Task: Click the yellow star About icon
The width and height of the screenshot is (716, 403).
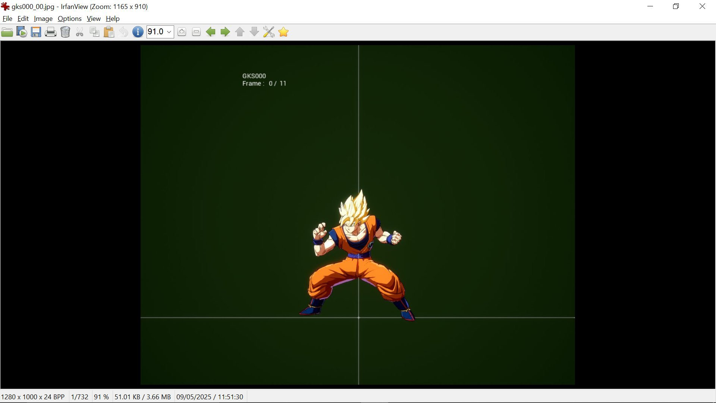Action: tap(283, 32)
